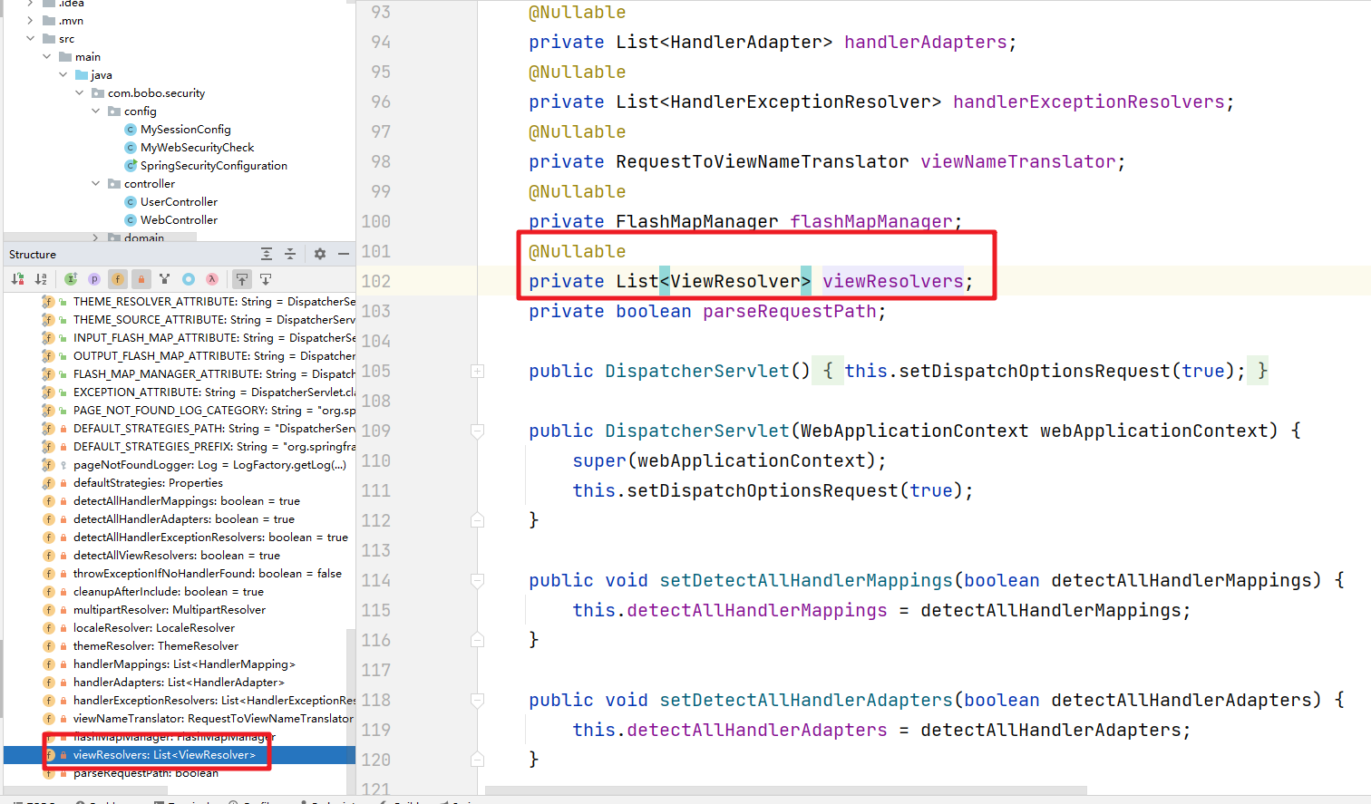Click the MySessionConfig class icon
This screenshot has width=1371, height=804.
coord(131,130)
